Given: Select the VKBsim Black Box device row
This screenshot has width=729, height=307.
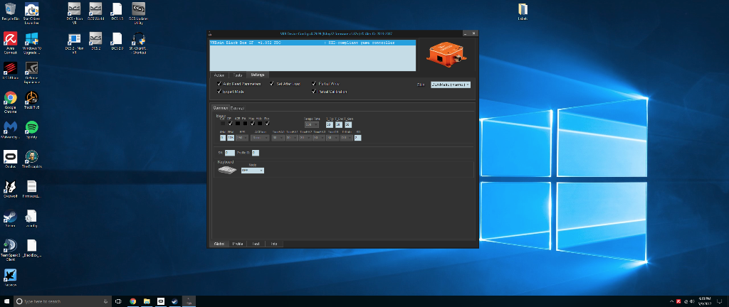Looking at the screenshot, I should pyautogui.click(x=313, y=43).
